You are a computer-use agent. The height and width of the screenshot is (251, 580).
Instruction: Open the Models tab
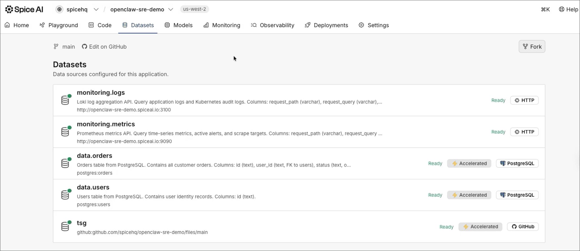pyautogui.click(x=178, y=25)
